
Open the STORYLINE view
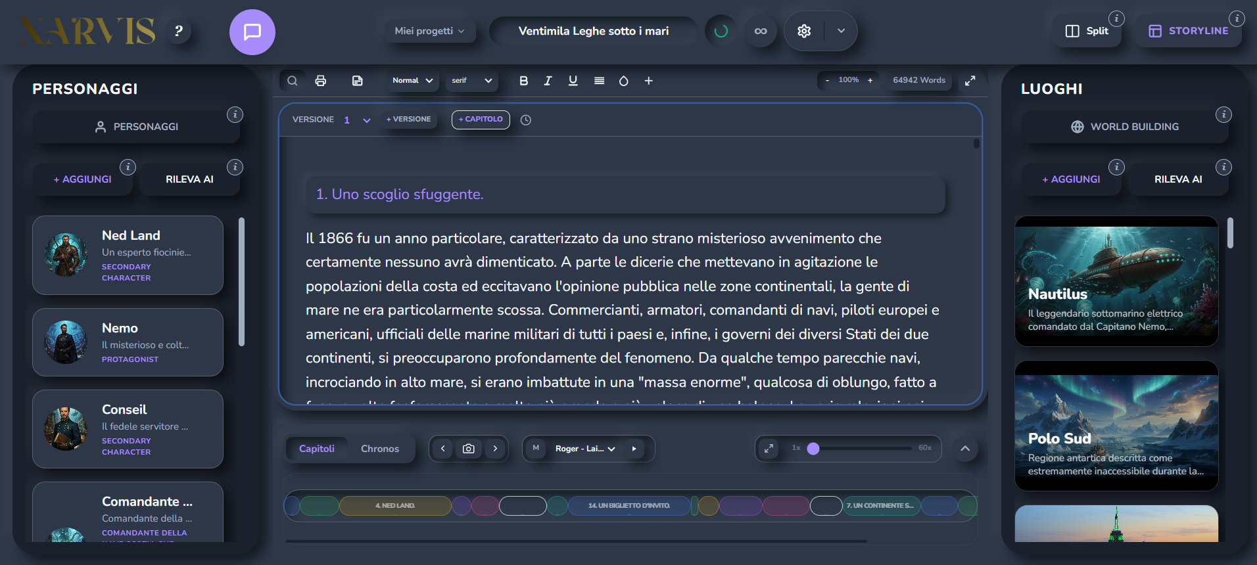[x=1189, y=31]
